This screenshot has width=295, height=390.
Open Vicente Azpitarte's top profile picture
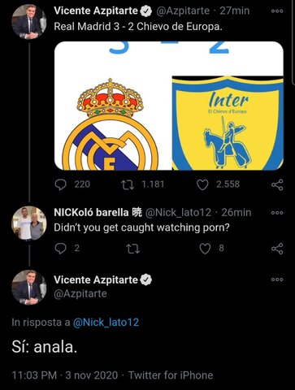pos(29,22)
